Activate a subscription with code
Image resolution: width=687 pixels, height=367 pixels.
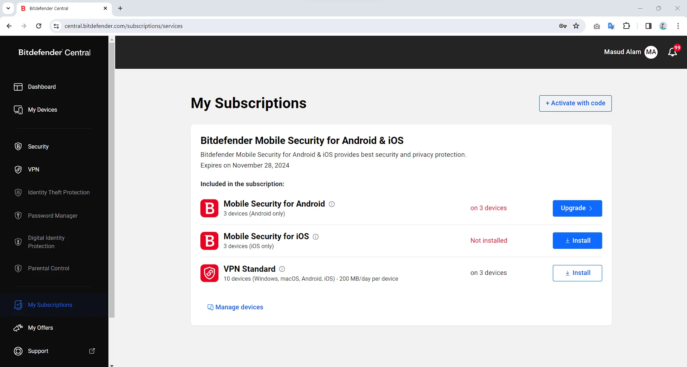tap(575, 103)
